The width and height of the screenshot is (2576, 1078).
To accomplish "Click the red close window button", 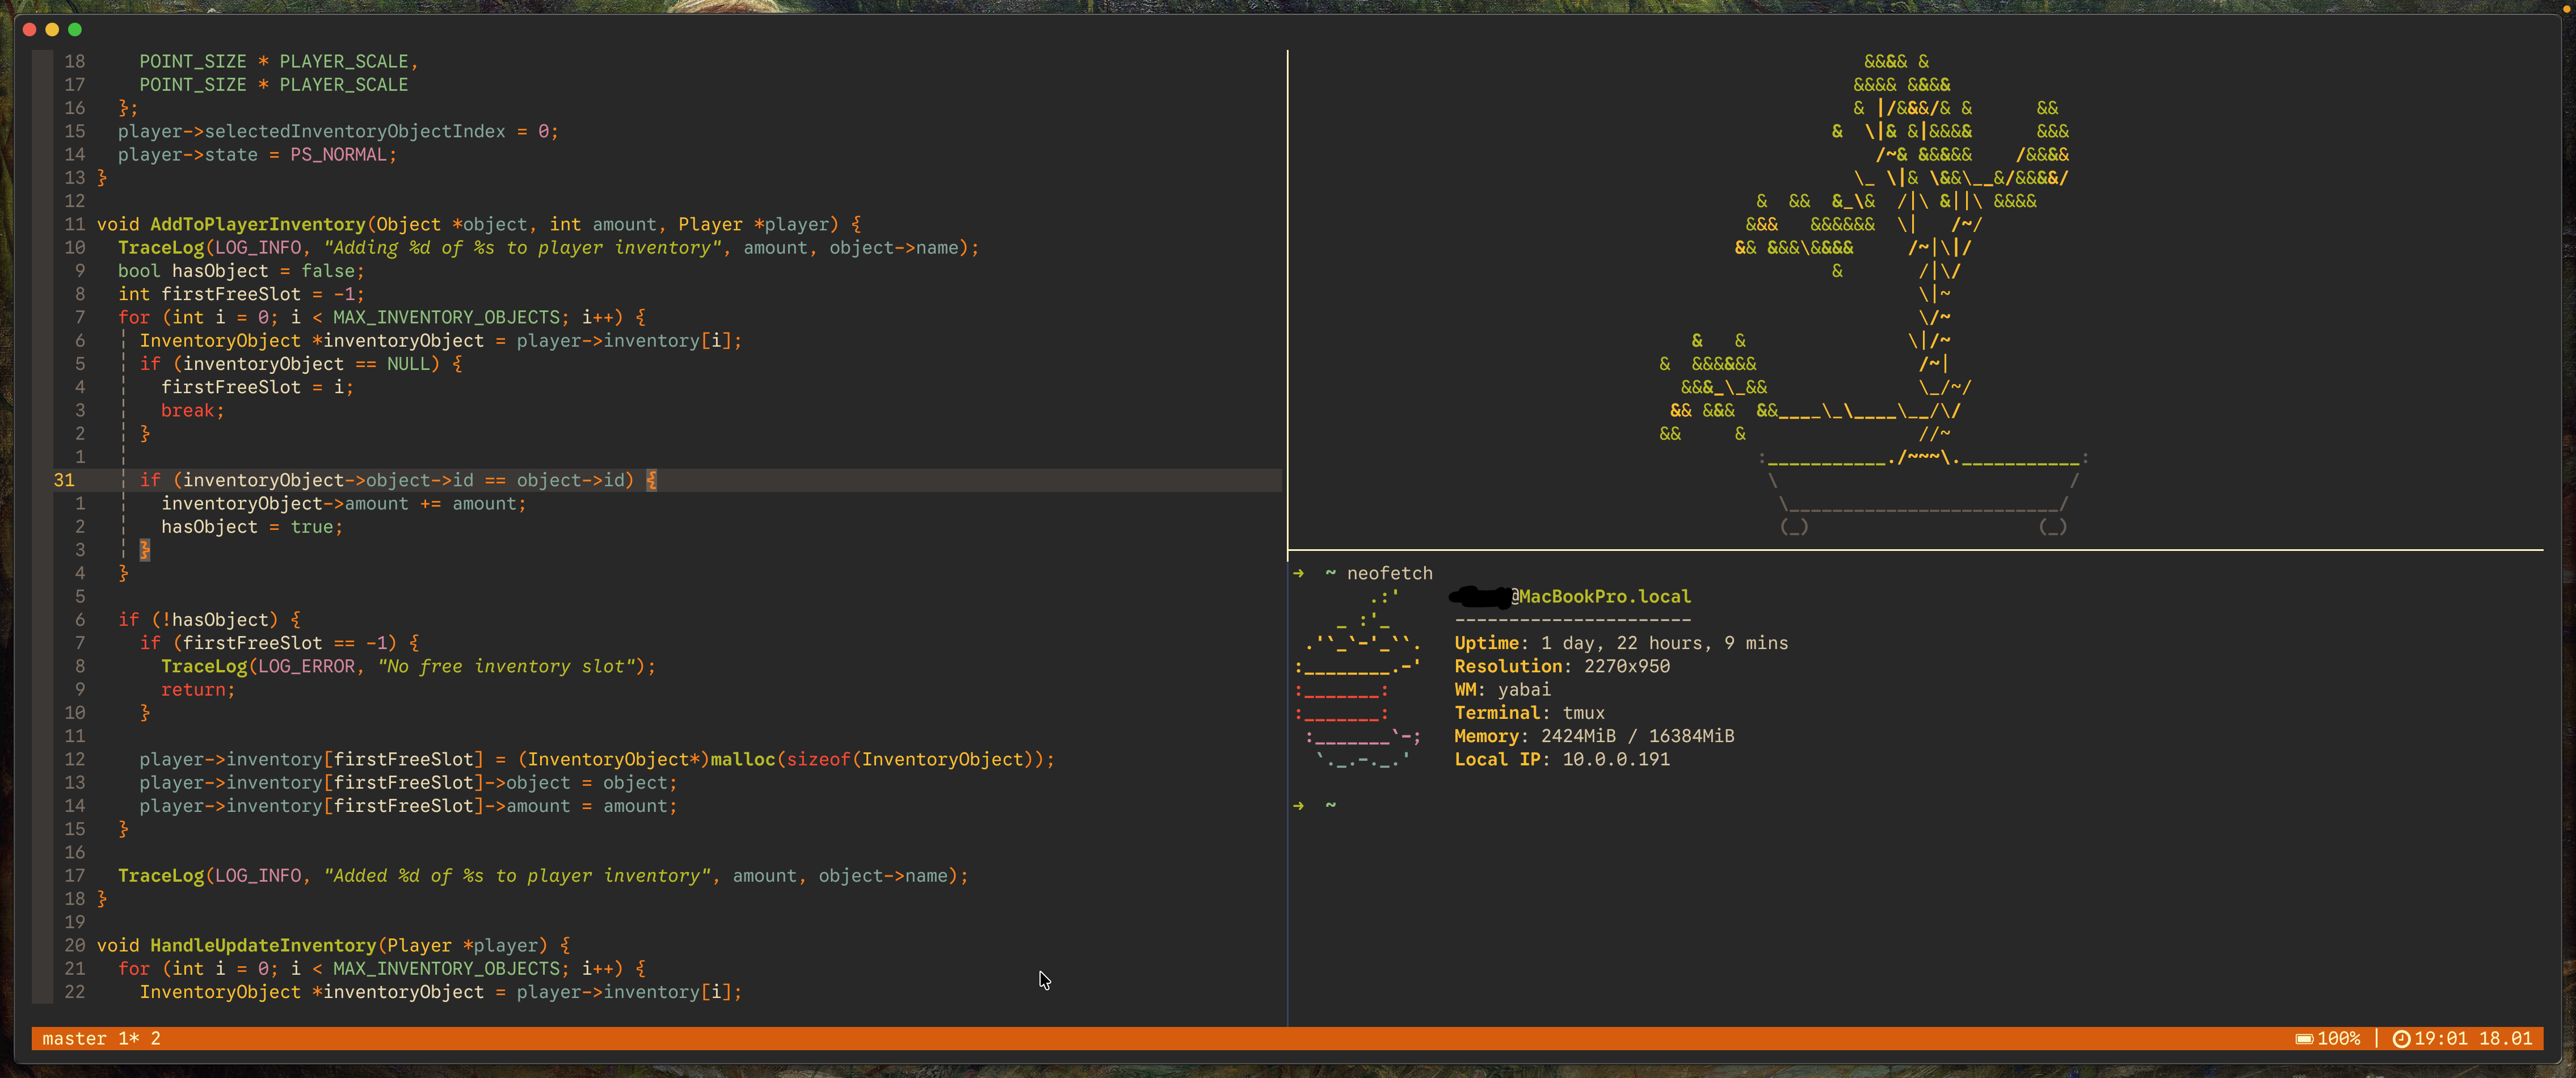I will pyautogui.click(x=30, y=30).
